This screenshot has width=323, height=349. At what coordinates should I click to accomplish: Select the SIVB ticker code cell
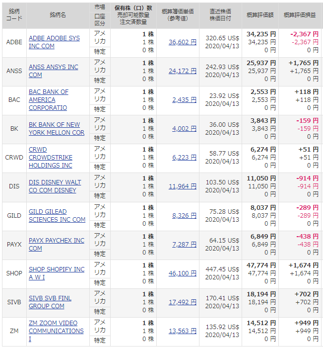click(14, 302)
